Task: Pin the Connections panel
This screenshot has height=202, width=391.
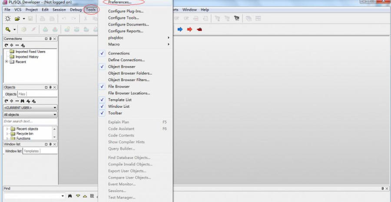Action: [x=50, y=39]
